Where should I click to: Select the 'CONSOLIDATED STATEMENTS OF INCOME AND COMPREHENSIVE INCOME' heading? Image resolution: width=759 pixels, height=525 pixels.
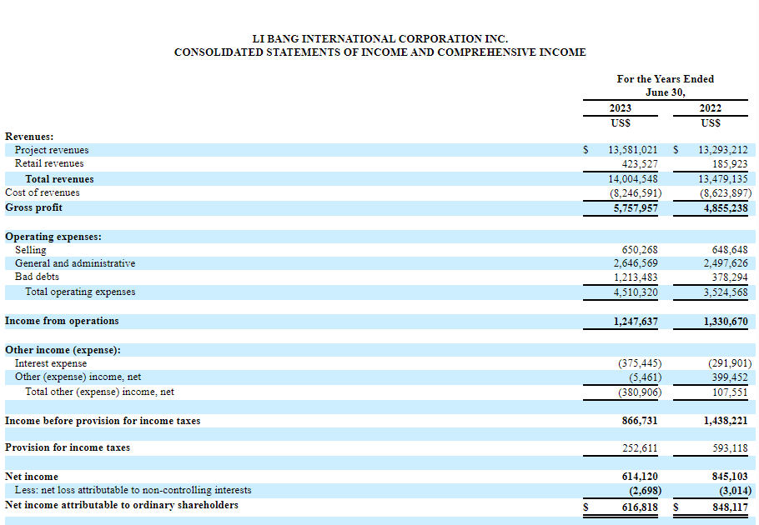point(380,52)
